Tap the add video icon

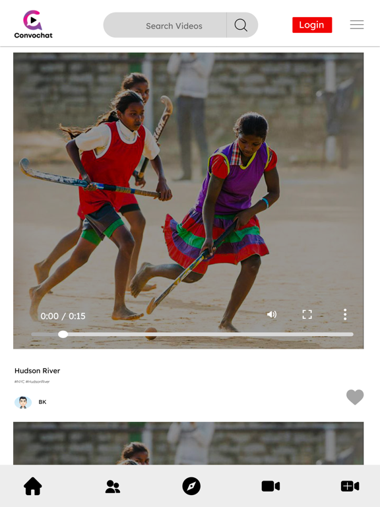coord(350,486)
